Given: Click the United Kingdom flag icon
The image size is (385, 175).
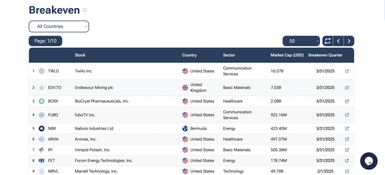Looking at the screenshot, I should (x=185, y=88).
